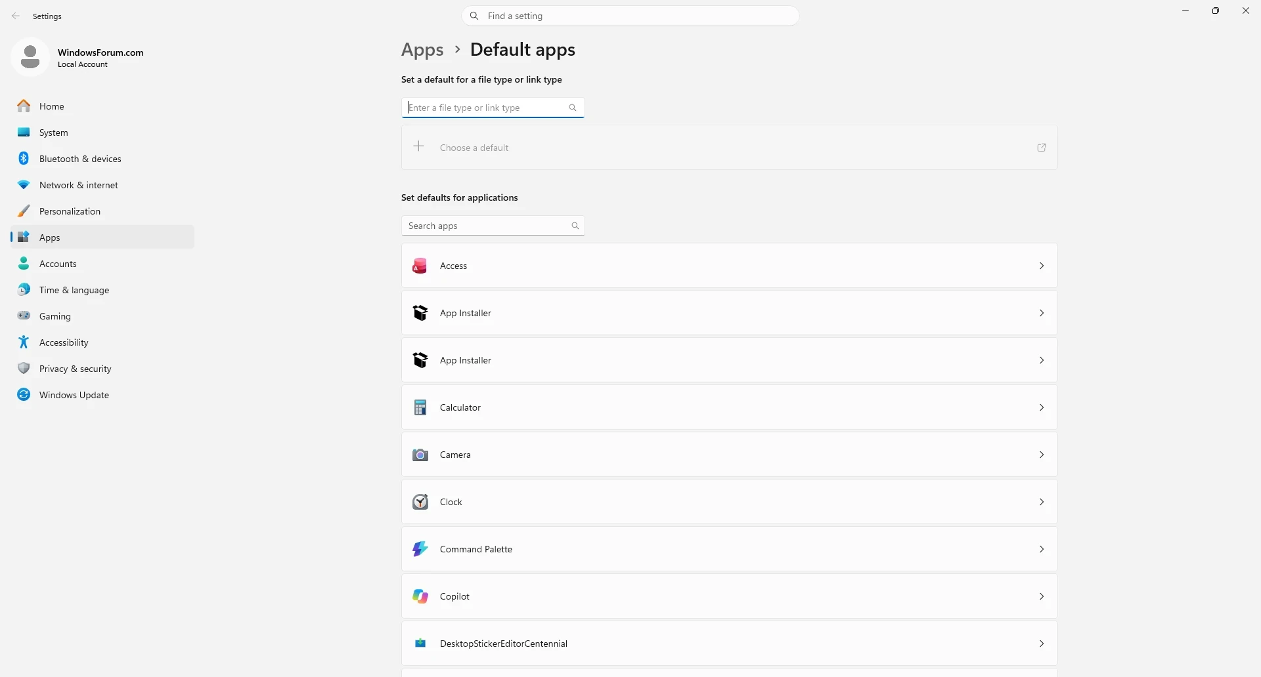Click the Time & language globe icon

click(x=24, y=289)
